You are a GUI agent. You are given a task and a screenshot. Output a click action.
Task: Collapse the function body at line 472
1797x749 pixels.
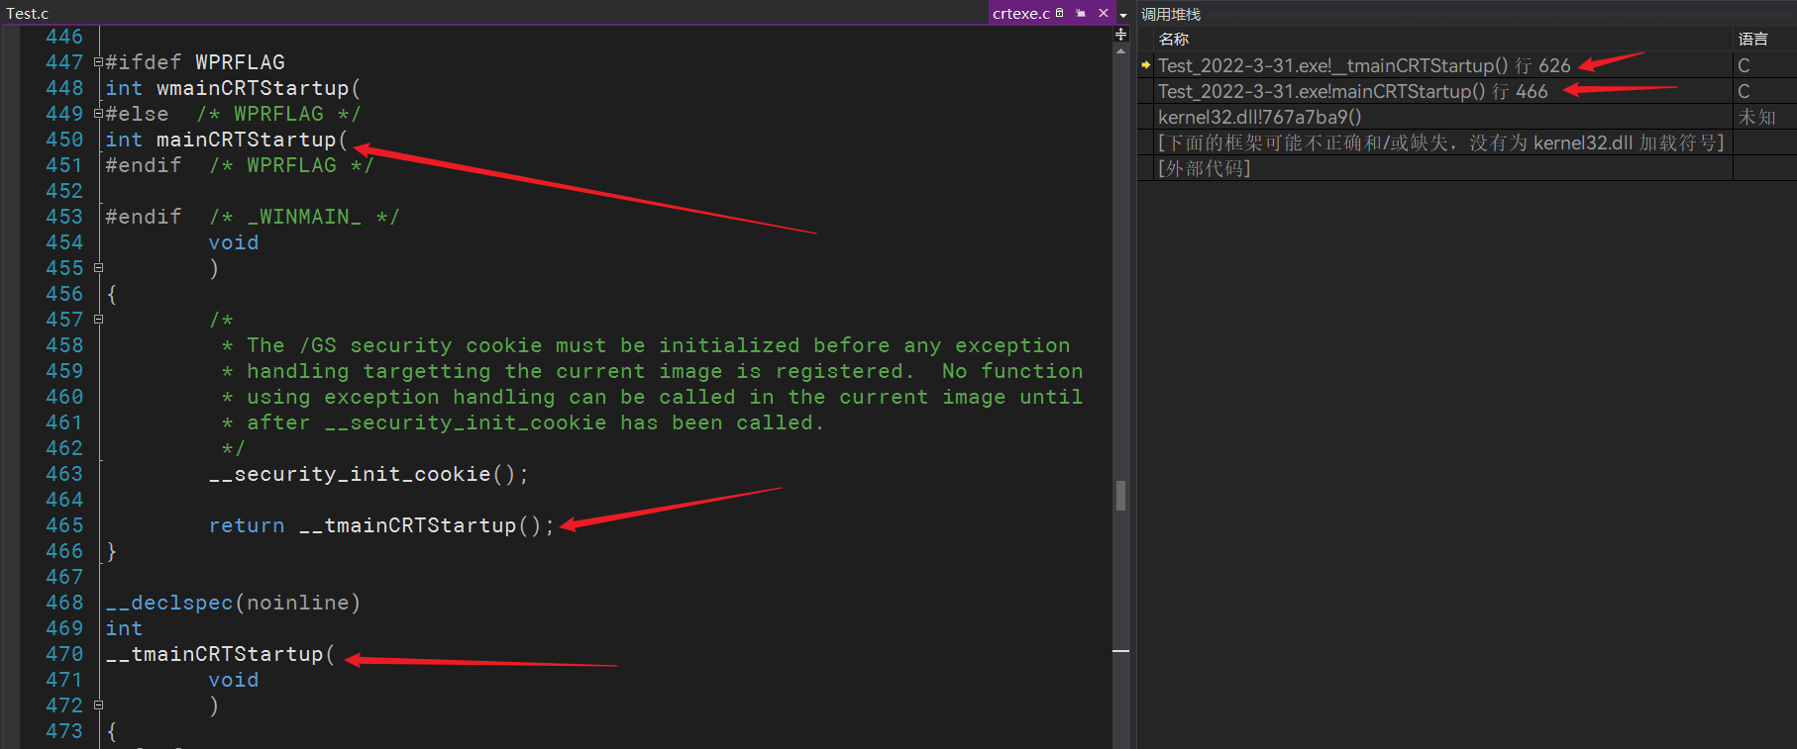click(x=98, y=705)
